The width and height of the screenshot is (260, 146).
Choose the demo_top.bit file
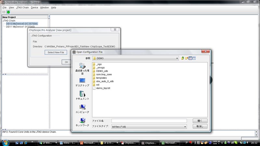coord(101,88)
